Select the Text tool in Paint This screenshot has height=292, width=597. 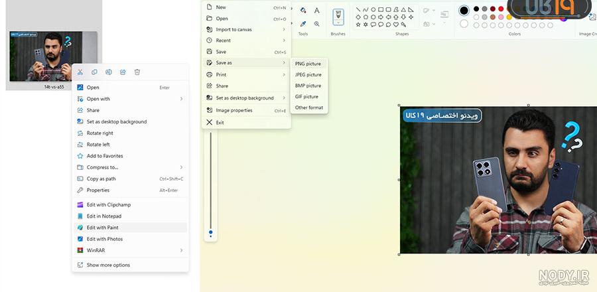[x=317, y=10]
